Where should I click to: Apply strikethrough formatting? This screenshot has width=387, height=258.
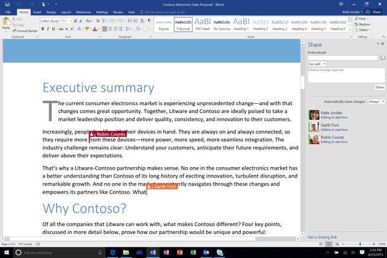[x=61, y=29]
